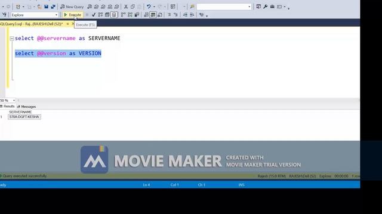Screen dimensions: 382x214
Task: Toggle Include Actual Execution Plan
Action: pyautogui.click(x=124, y=15)
